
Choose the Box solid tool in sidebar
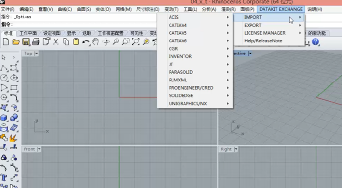coord(4,118)
